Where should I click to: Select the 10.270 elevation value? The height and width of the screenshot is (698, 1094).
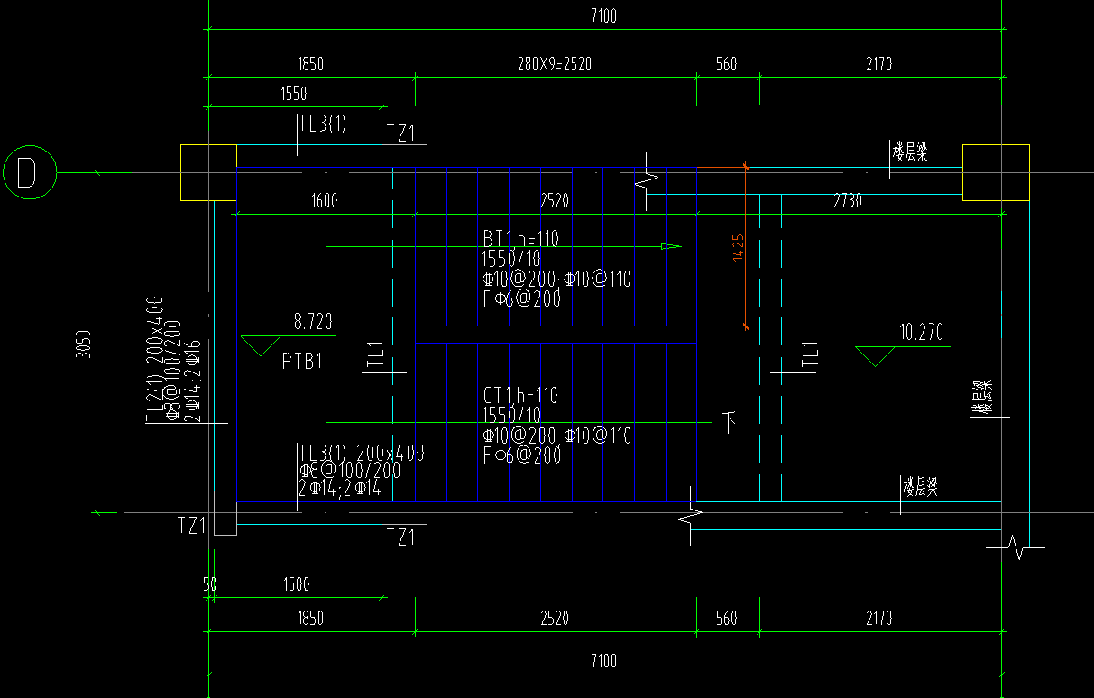921,333
